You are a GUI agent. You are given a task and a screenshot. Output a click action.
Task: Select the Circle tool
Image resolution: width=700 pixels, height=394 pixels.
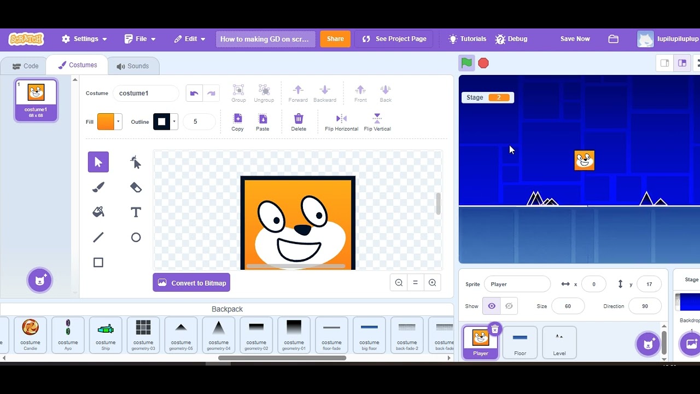[x=136, y=237]
